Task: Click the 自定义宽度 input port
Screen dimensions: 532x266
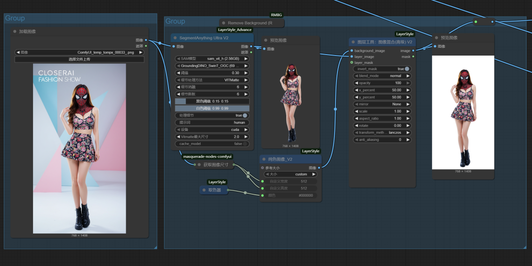Action: (262, 181)
